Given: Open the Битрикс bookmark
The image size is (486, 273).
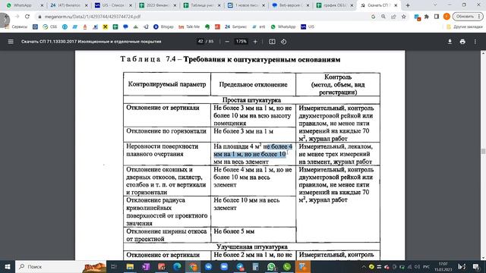Looking at the screenshot, I should click(x=235, y=27).
